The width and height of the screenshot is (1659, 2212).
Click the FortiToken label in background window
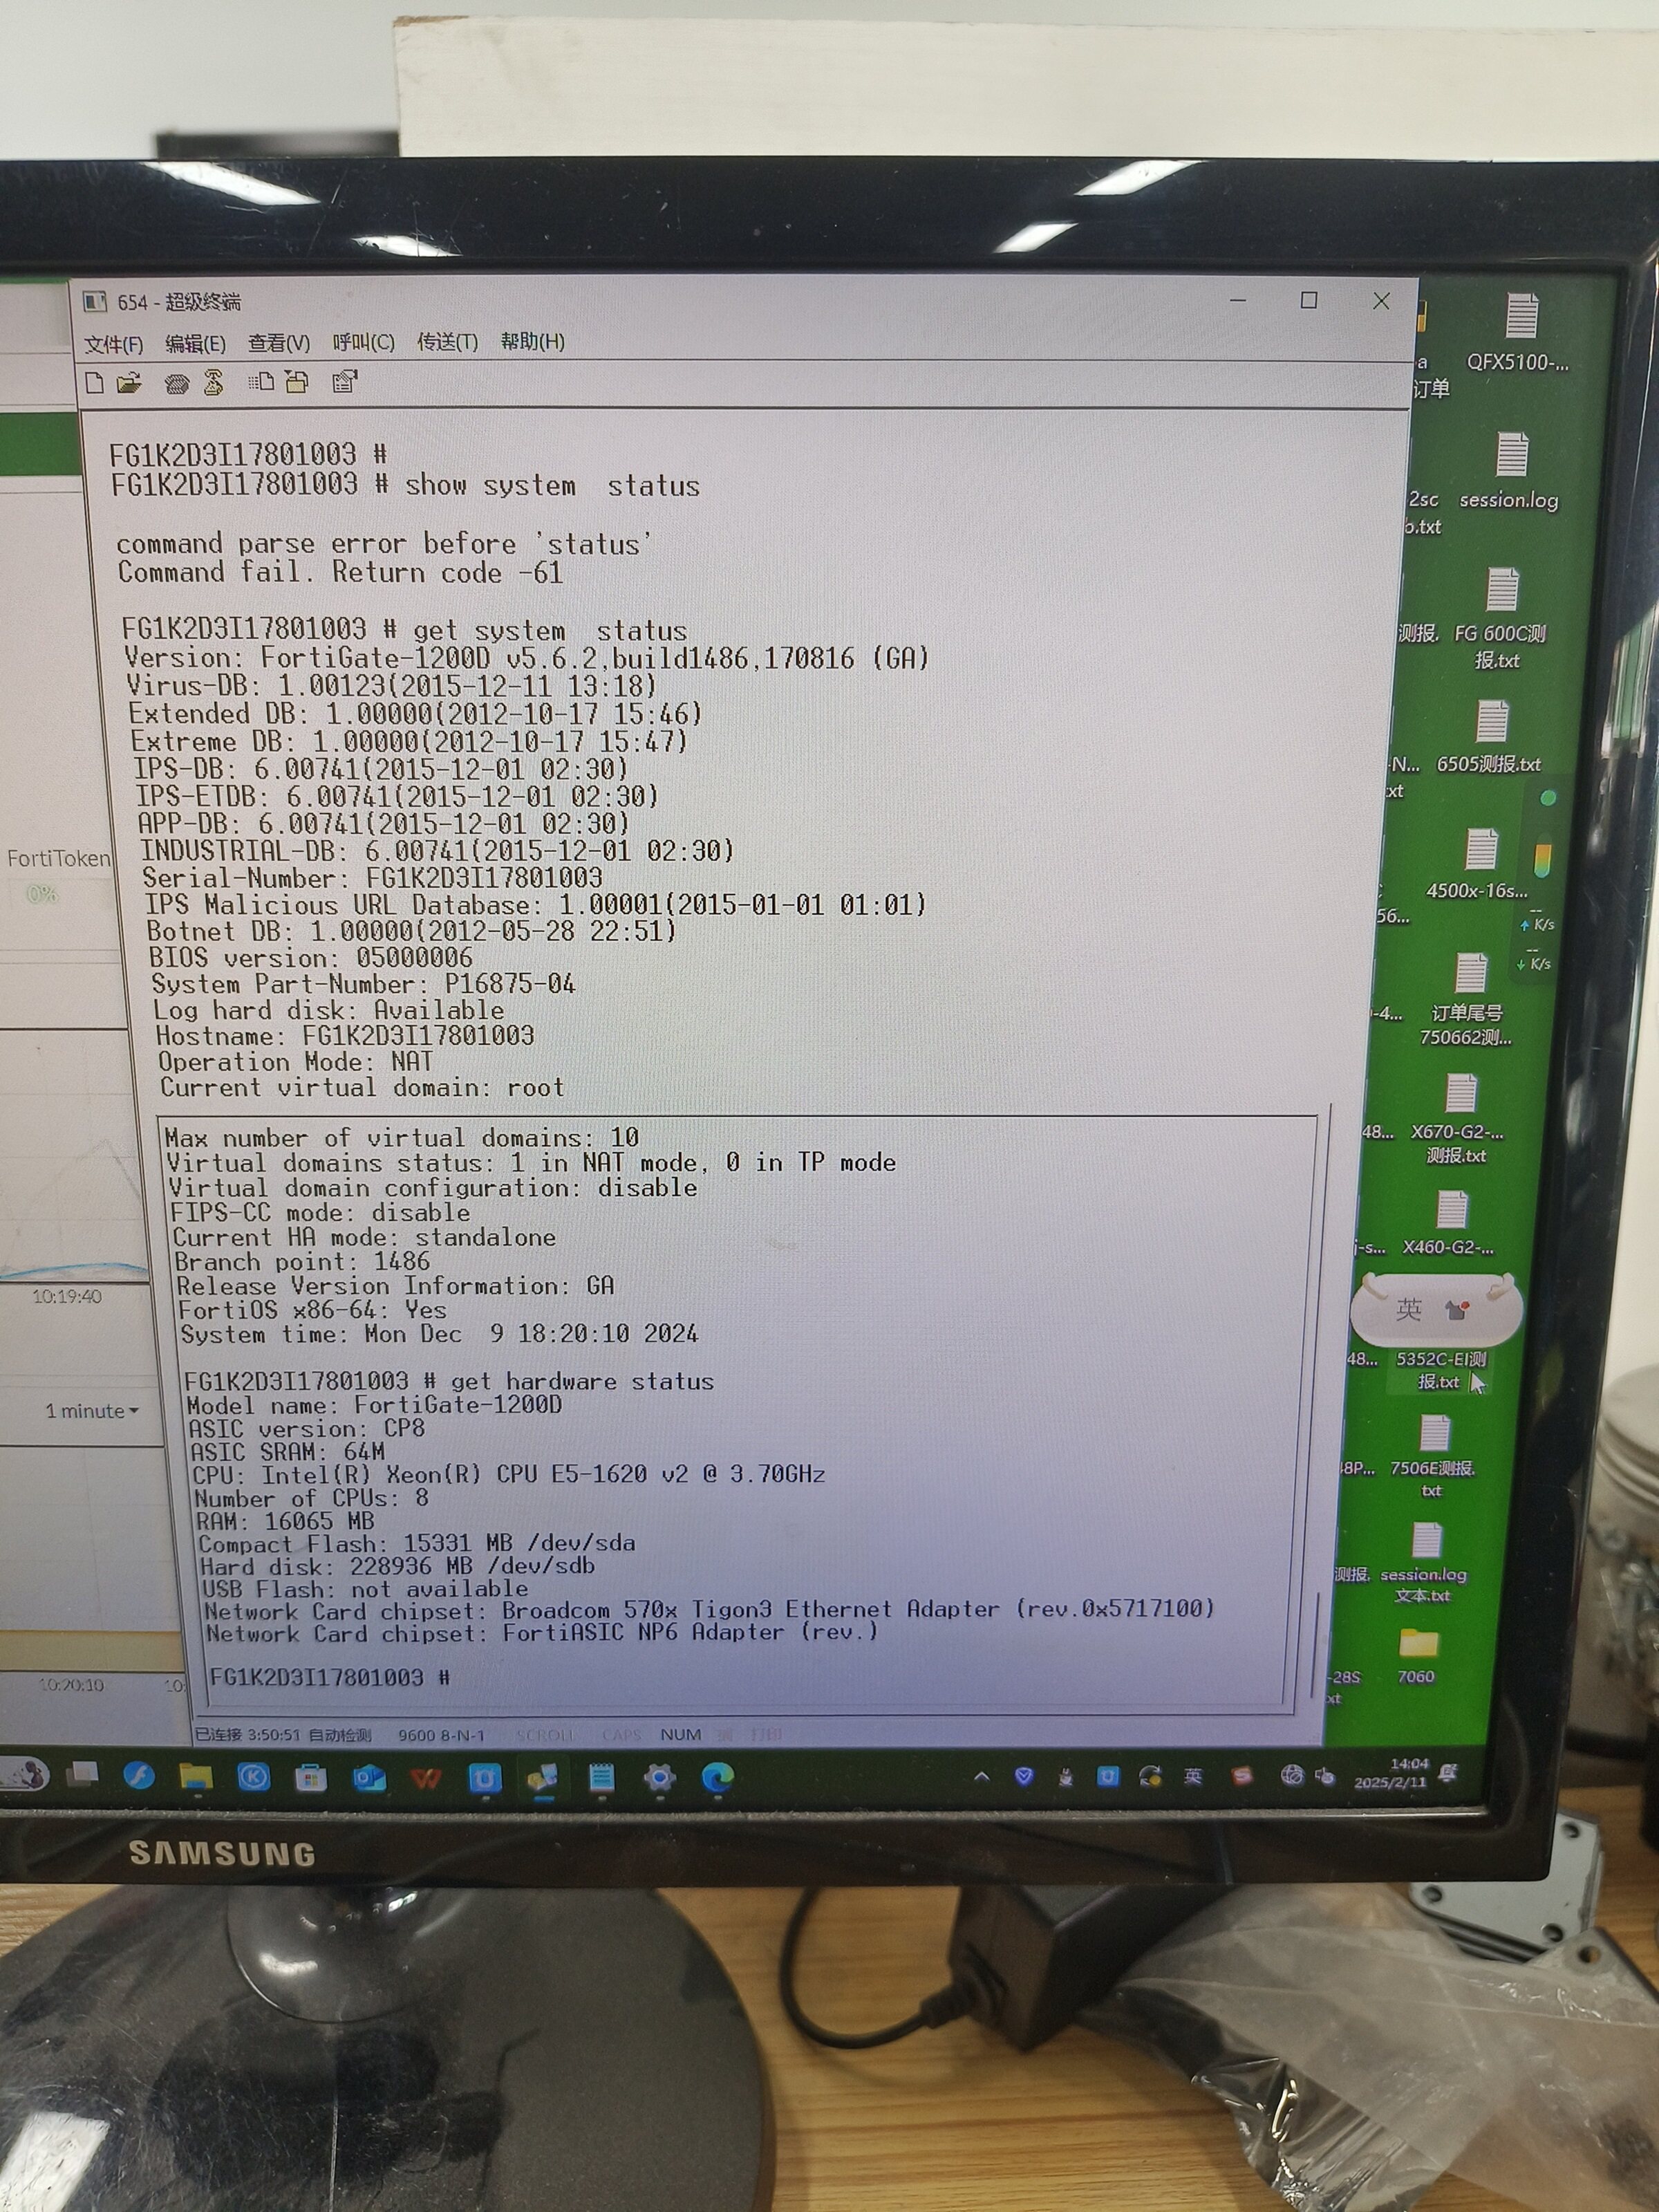[58, 858]
